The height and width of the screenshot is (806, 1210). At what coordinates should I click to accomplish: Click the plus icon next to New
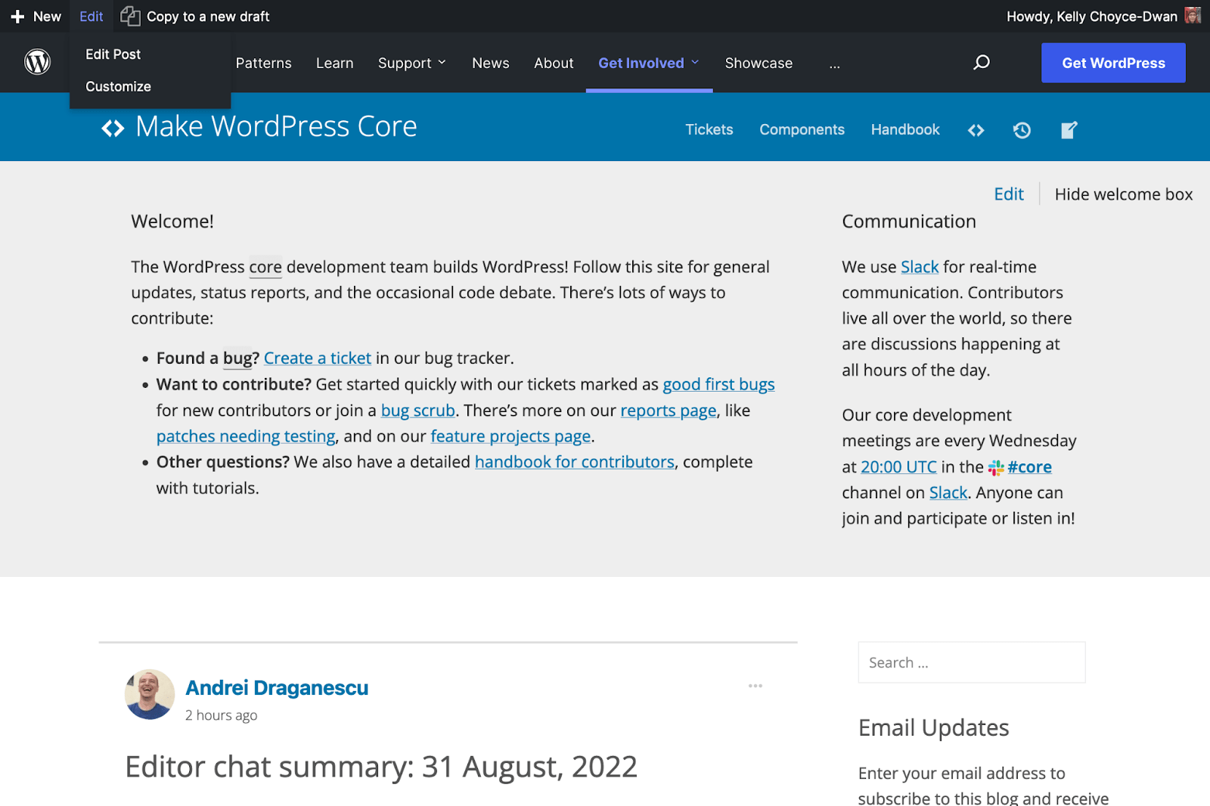[x=16, y=16]
